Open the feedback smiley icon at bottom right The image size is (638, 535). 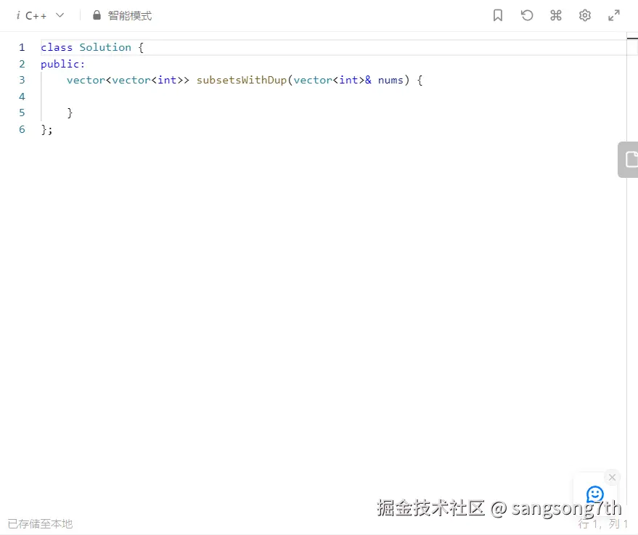595,494
